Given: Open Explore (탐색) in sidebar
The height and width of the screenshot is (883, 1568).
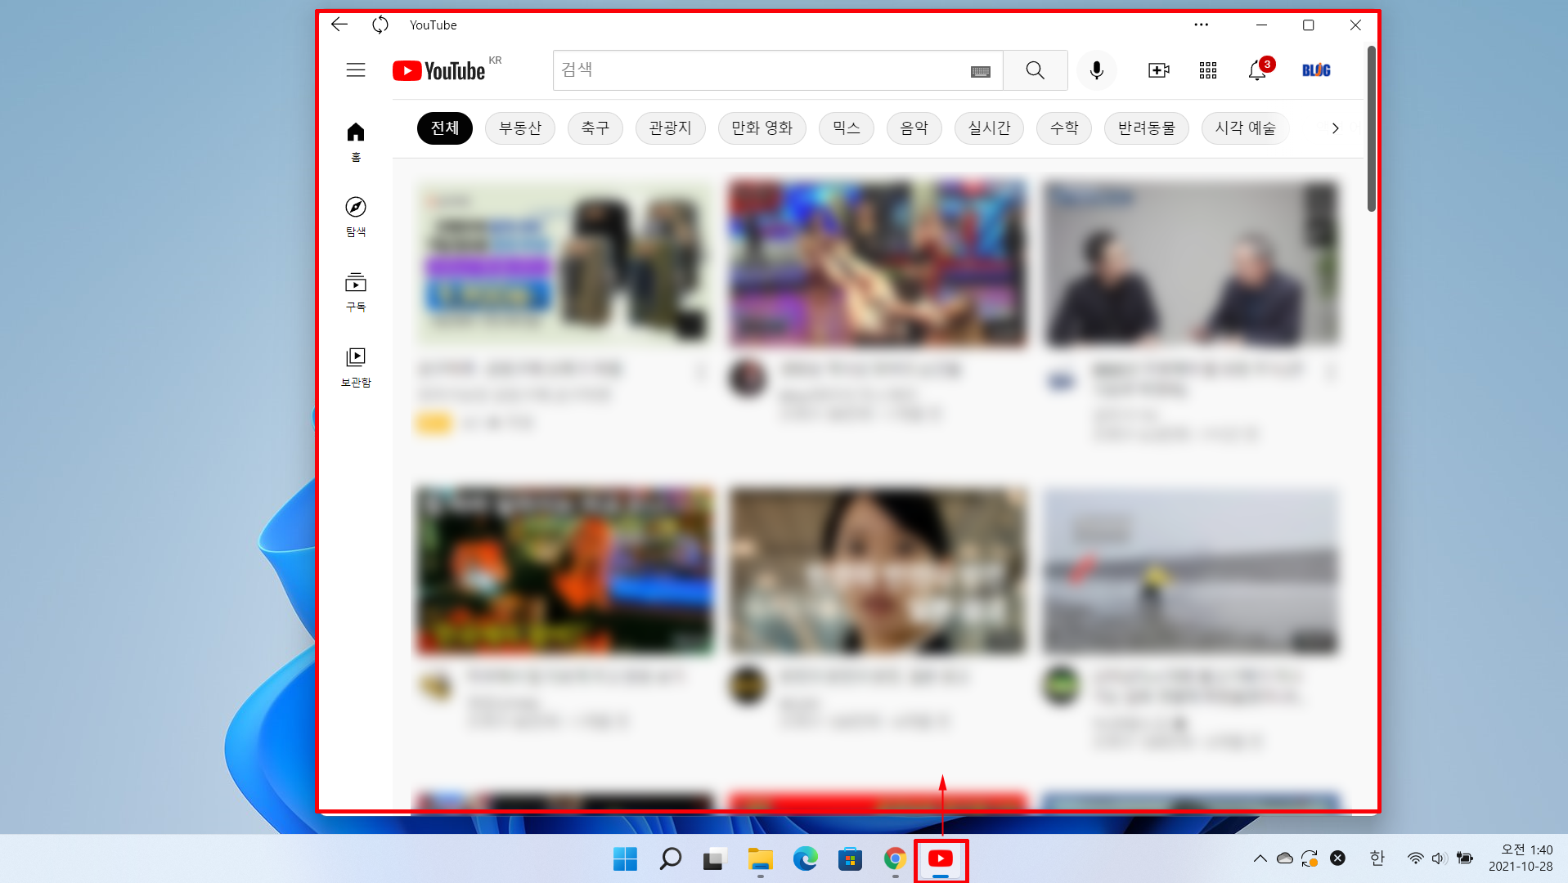Looking at the screenshot, I should click(x=356, y=217).
